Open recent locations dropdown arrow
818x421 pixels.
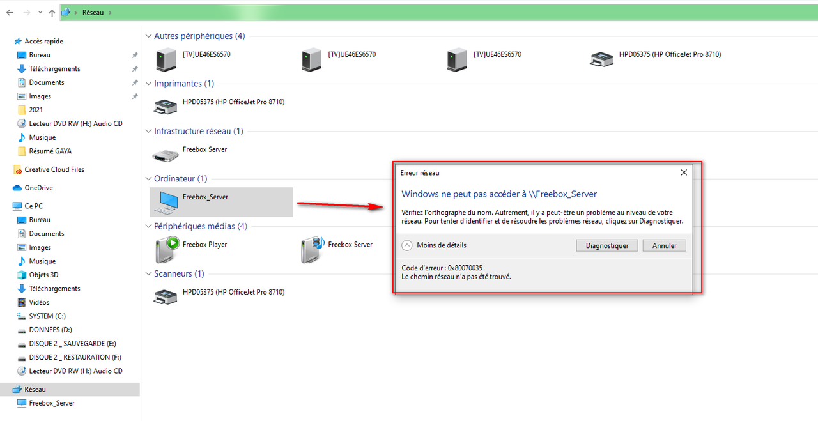coord(40,13)
